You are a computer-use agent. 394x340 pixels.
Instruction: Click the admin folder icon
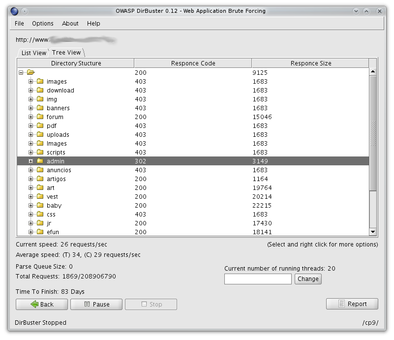pyautogui.click(x=40, y=161)
